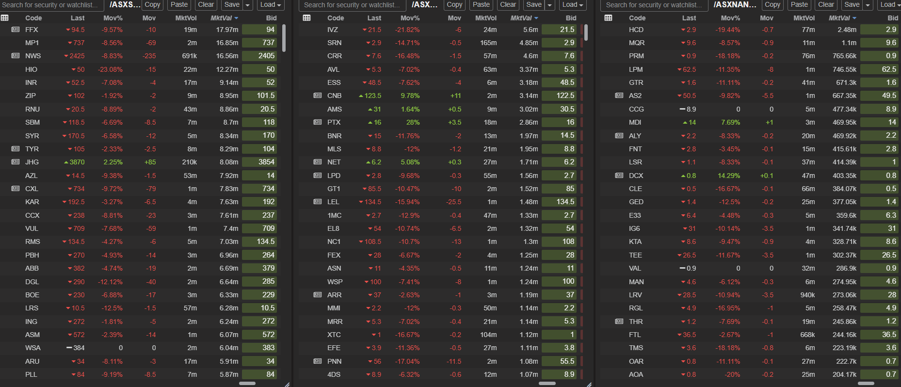
Task: Click Paste button in left watchlist
Action: coord(179,5)
